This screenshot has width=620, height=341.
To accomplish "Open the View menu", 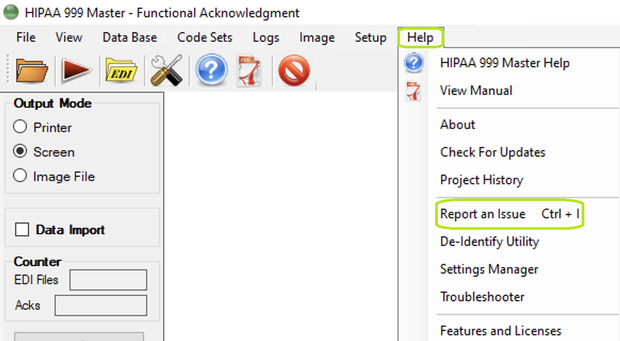I will point(69,38).
